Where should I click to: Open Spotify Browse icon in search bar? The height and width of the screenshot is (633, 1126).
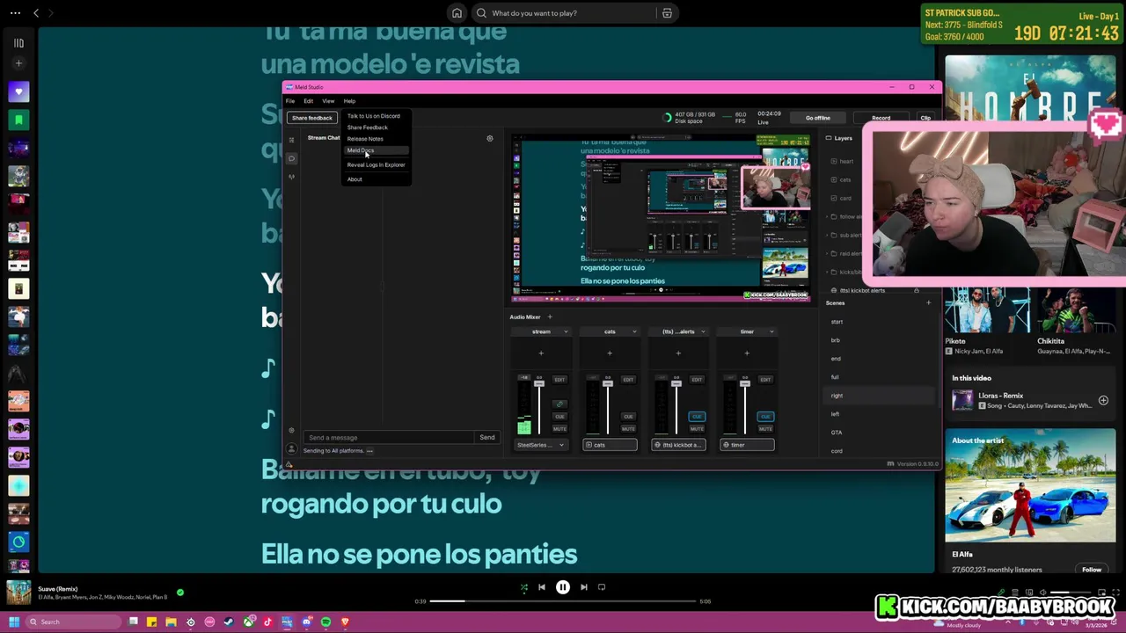[667, 13]
